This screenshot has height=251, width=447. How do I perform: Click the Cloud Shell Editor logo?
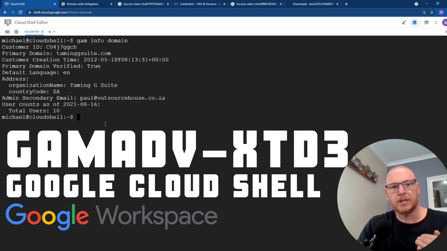pyautogui.click(x=7, y=22)
